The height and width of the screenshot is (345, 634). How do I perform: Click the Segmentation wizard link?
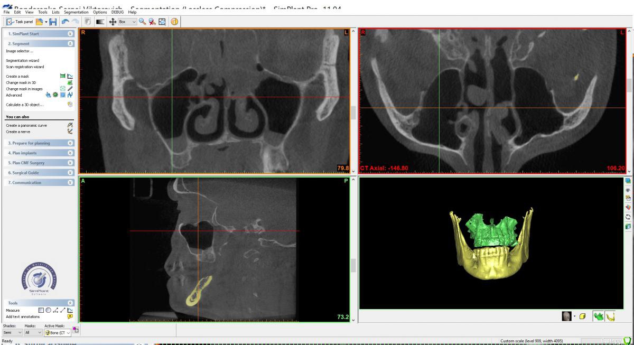pos(22,61)
